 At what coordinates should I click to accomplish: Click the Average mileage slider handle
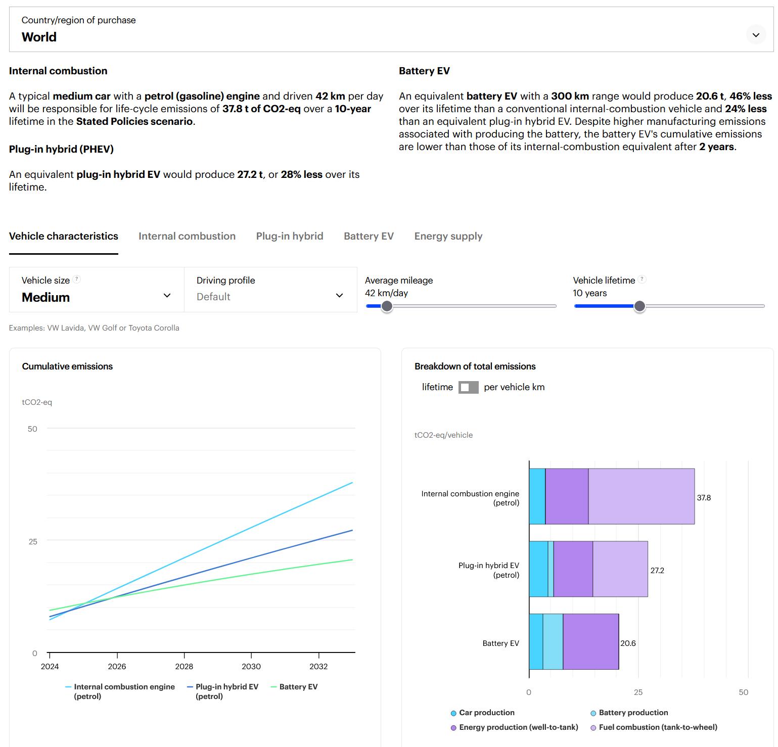coord(387,306)
